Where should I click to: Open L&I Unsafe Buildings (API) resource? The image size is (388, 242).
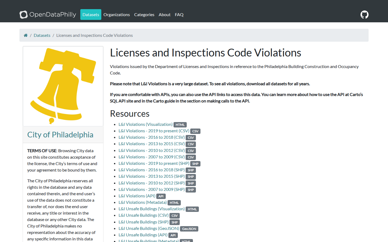(x=143, y=235)
